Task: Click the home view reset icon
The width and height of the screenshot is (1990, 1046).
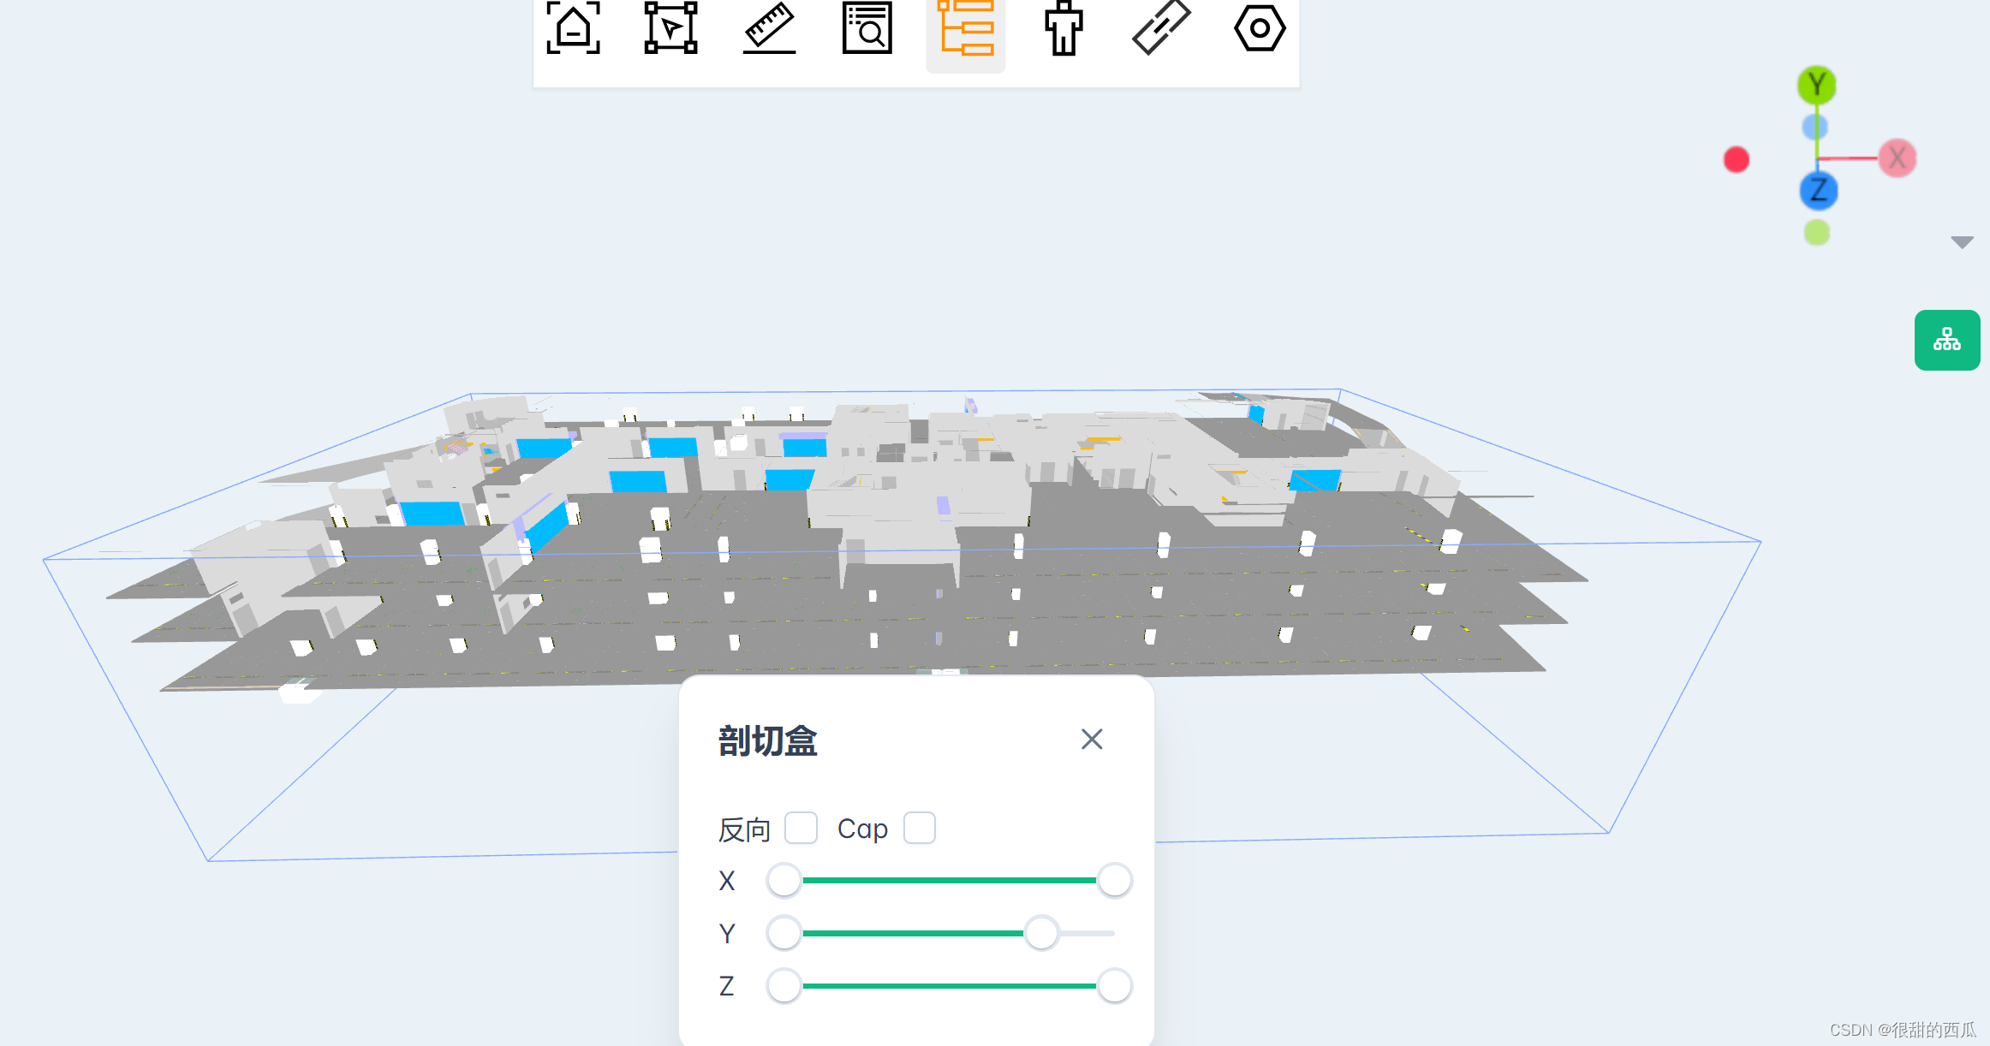Action: coord(573,29)
